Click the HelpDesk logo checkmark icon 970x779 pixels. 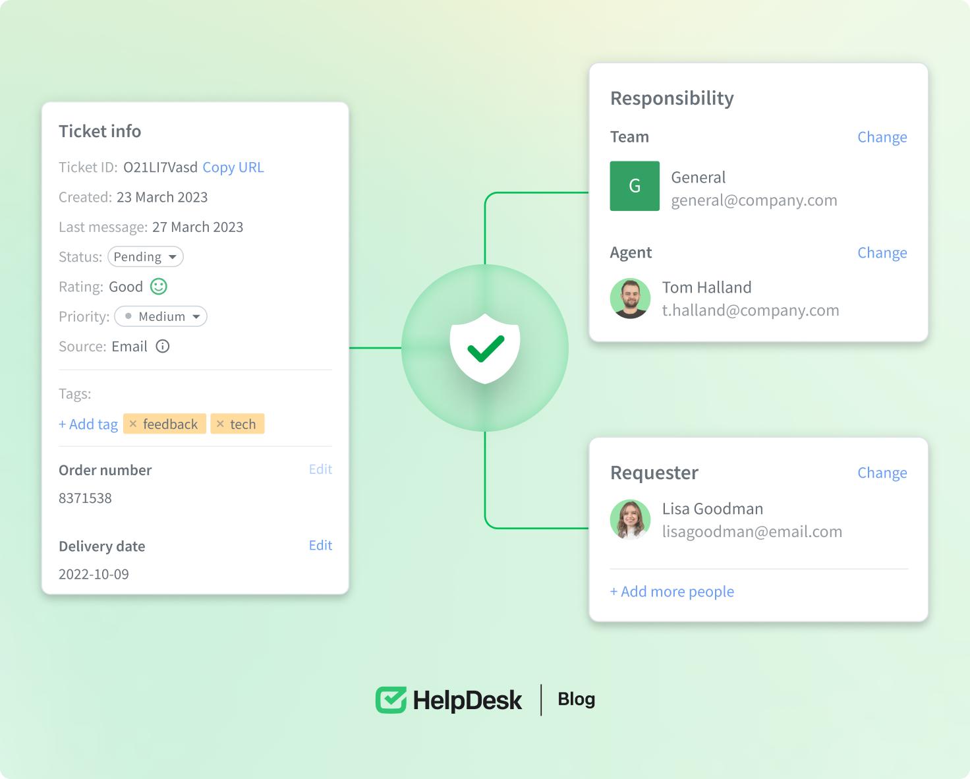pyautogui.click(x=391, y=700)
